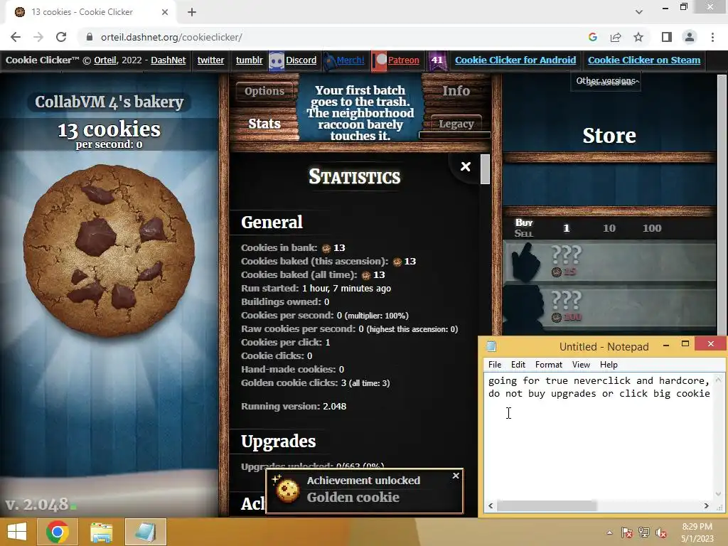Reload the Cookie Clicker page
This screenshot has height=546, width=728.
tap(61, 37)
